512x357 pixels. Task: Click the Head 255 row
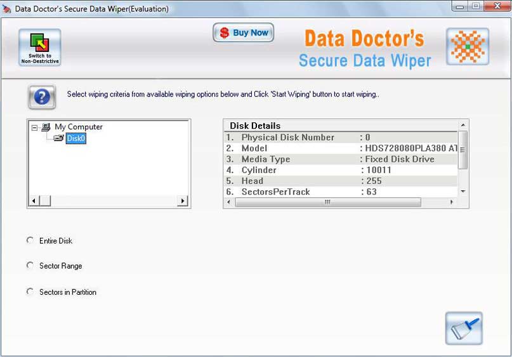point(341,181)
